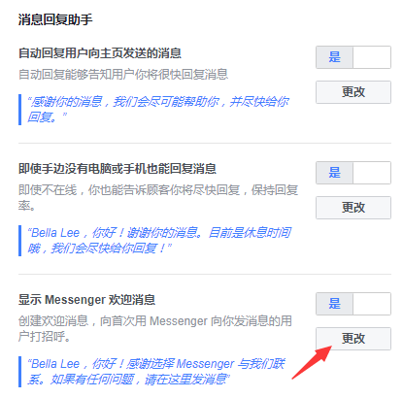Image resolution: width=403 pixels, height=398 pixels.
Task: Toggle the Messenger welcome message switch
Action: coord(353,304)
